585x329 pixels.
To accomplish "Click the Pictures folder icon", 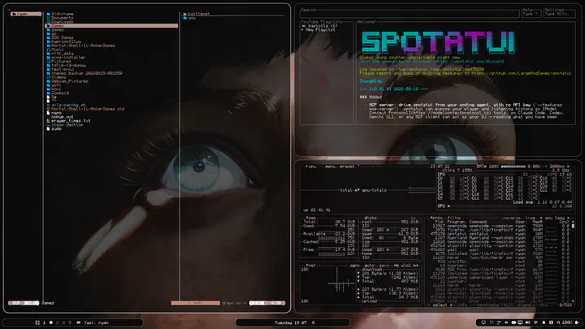I will coord(49,62).
